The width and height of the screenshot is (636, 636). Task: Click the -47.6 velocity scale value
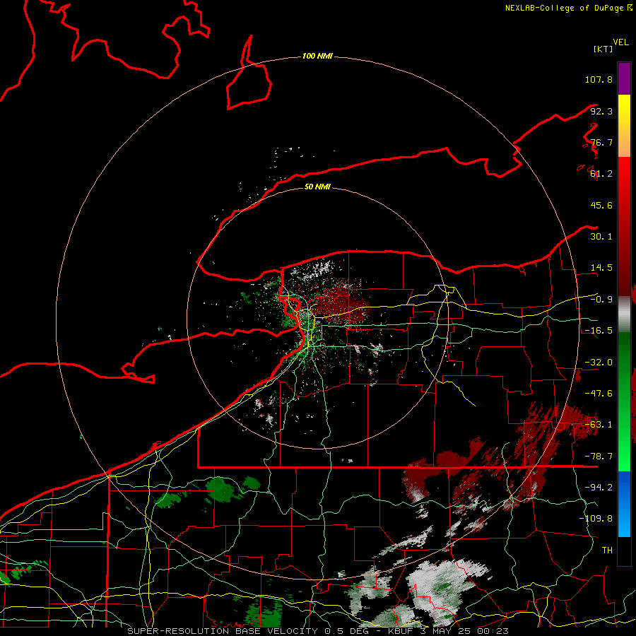pyautogui.click(x=599, y=394)
